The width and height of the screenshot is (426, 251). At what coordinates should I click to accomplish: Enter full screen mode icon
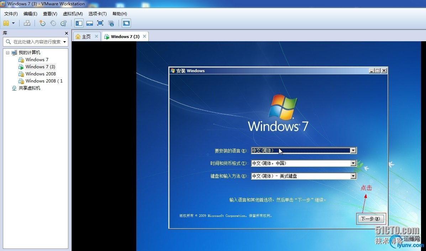[x=100, y=23]
